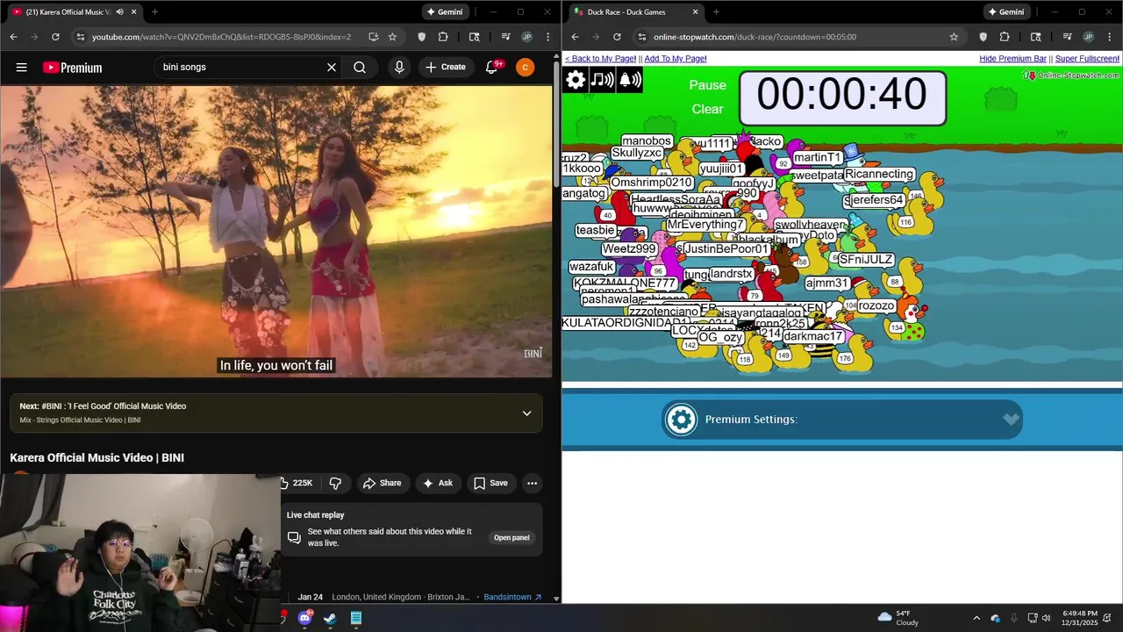
Task: Click the Karera music video player
Action: [276, 231]
